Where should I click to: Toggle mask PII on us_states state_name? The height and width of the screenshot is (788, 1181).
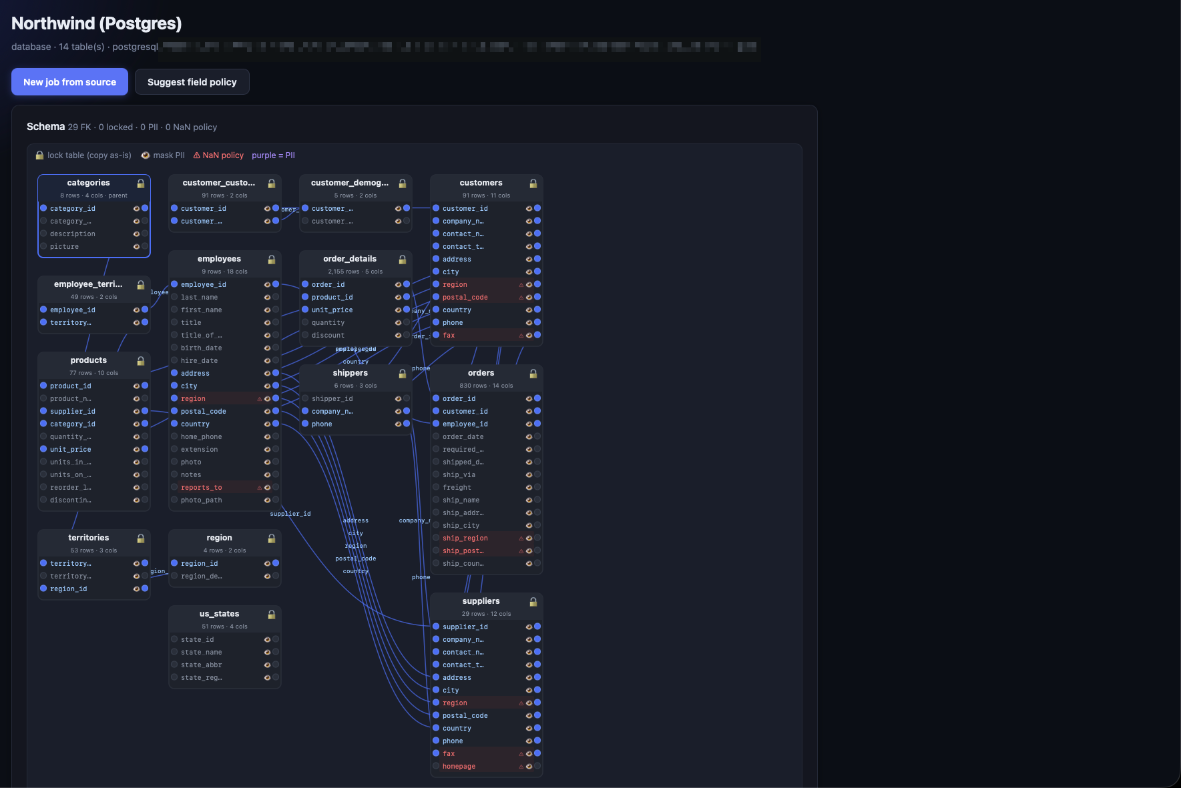click(x=267, y=653)
